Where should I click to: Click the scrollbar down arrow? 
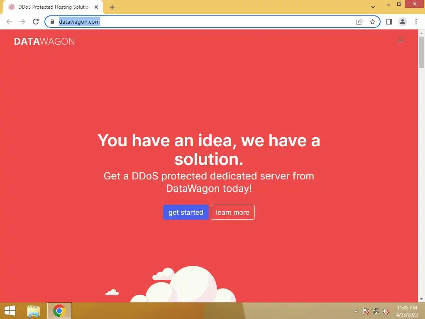tap(421, 299)
